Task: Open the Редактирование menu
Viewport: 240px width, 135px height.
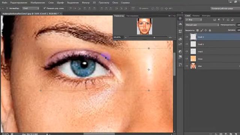Action: click(19, 3)
